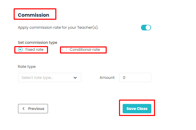
Task: Go back with the Previous button
Action: pos(33,109)
